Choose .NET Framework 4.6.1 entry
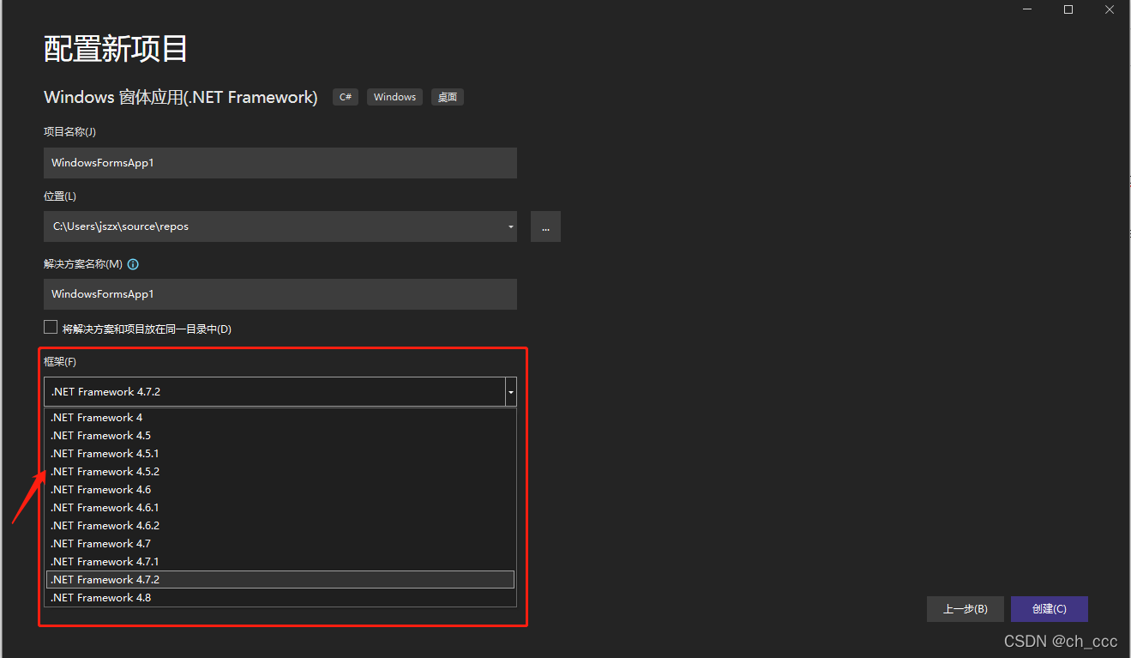 (x=280, y=508)
